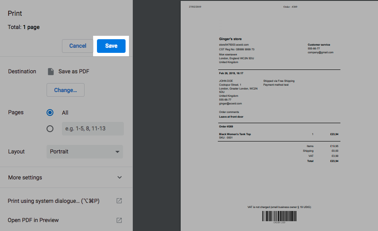The width and height of the screenshot is (378, 231).
Task: Expand More settings with the chevron
Action: point(119,177)
